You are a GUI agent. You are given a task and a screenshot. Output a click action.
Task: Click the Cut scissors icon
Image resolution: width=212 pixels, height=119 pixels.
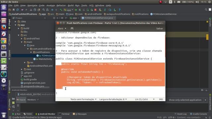(x=31, y=10)
